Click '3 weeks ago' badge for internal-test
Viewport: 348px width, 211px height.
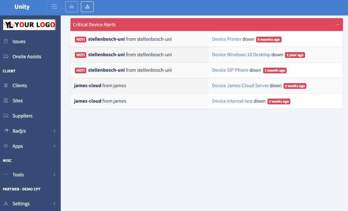279,101
